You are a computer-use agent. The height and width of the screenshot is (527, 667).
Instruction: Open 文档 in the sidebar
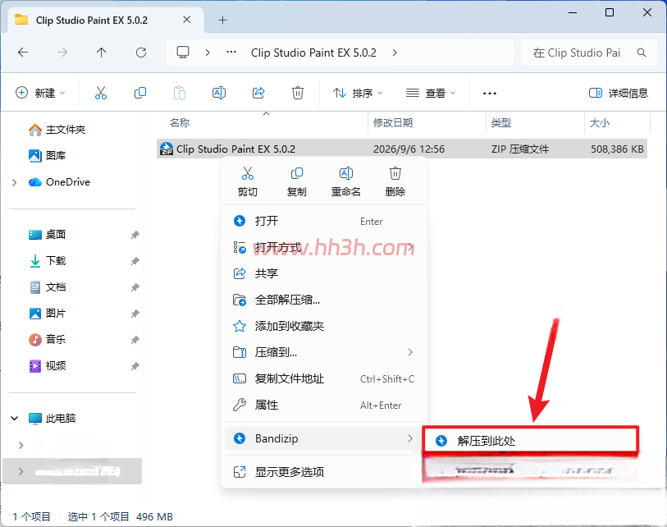pos(47,287)
